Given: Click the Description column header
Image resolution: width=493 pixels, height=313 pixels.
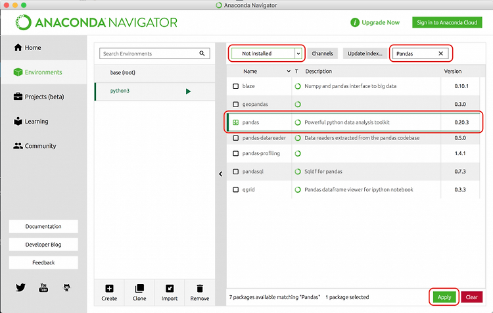Looking at the screenshot, I should (319, 72).
